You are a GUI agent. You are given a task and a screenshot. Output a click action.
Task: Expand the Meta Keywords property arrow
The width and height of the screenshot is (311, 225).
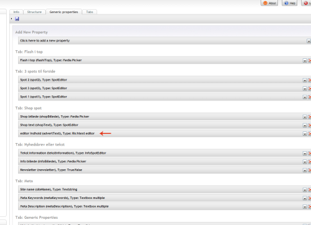click(305, 198)
